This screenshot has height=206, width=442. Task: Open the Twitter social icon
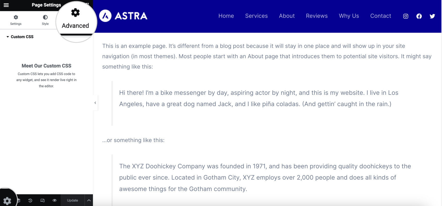click(x=432, y=16)
